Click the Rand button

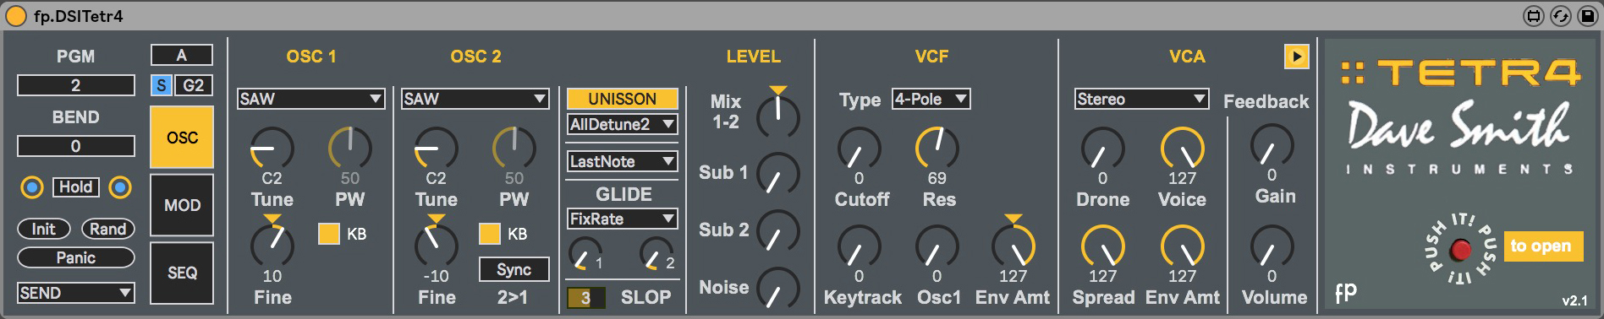click(x=108, y=229)
